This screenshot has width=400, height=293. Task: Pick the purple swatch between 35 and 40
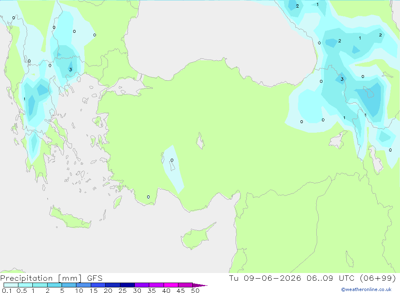[x=156, y=285]
